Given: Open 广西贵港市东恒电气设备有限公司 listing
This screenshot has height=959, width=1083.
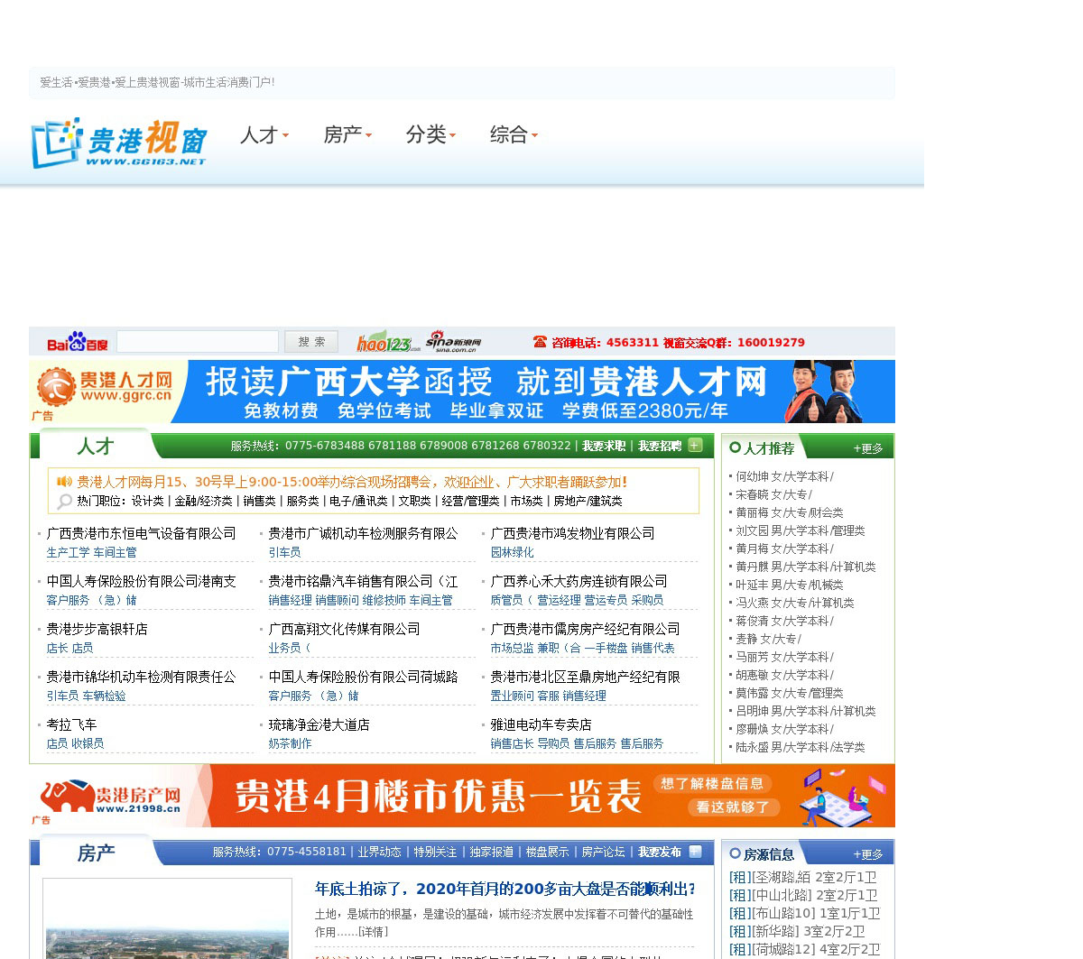Looking at the screenshot, I should point(141,534).
